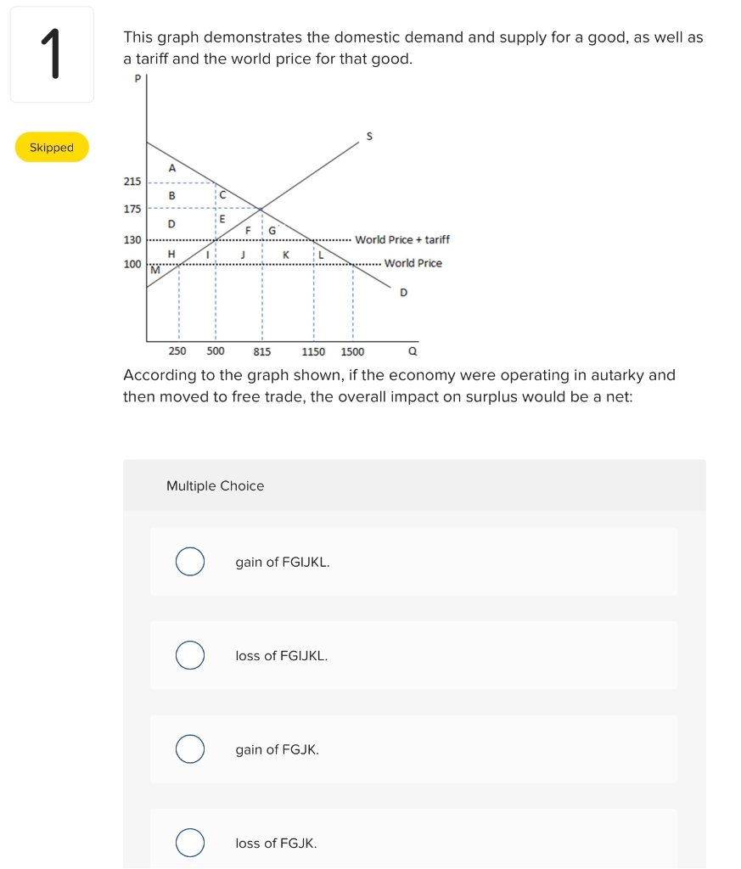Choose the 'loss of FGJK.' radio button
This screenshot has width=741, height=869.
click(189, 843)
